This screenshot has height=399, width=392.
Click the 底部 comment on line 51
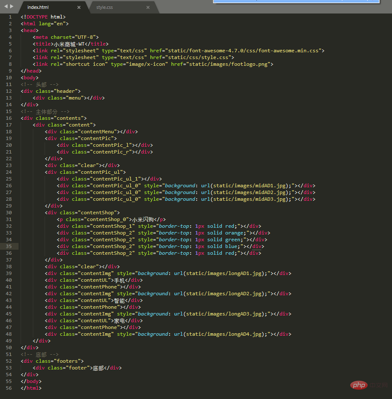pos(40,354)
